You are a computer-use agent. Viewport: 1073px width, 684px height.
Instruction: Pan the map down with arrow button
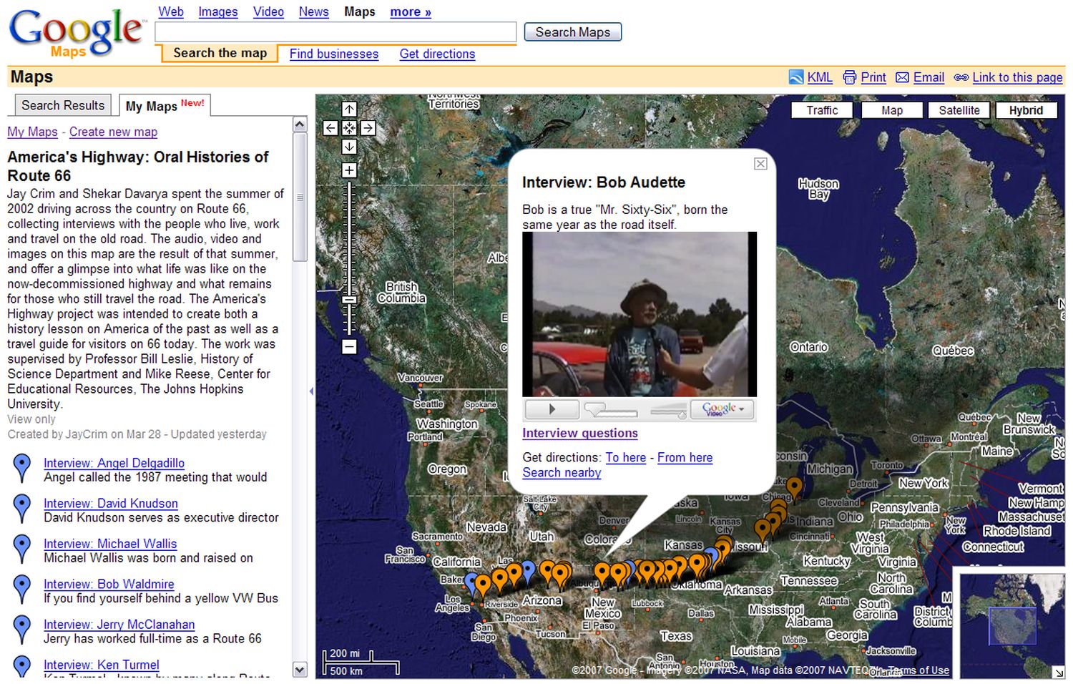[x=349, y=147]
